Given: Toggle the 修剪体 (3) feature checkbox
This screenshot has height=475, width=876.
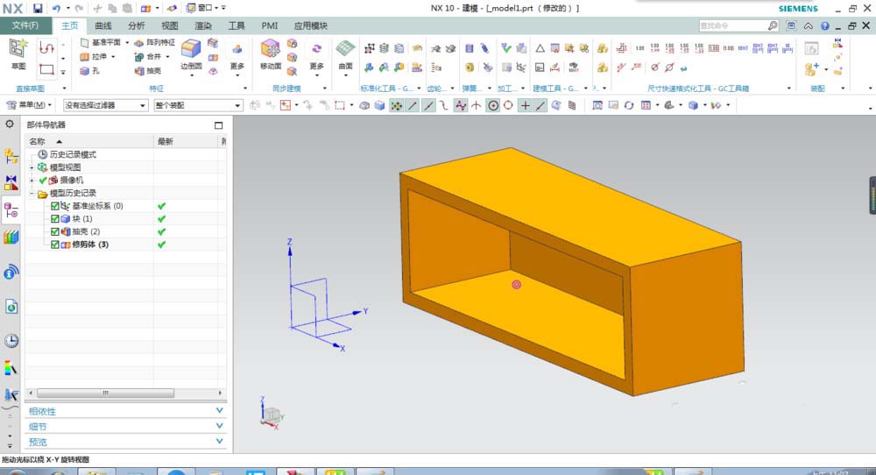Looking at the screenshot, I should tap(54, 245).
